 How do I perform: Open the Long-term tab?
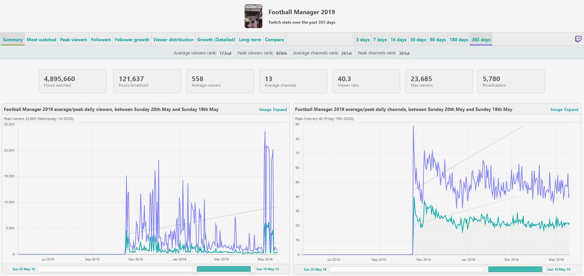pos(250,40)
